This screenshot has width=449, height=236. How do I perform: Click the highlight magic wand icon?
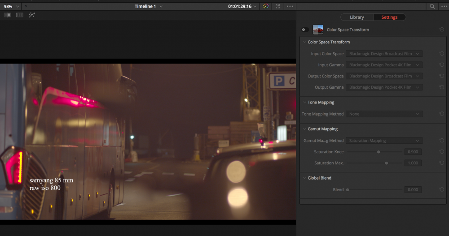click(x=32, y=15)
